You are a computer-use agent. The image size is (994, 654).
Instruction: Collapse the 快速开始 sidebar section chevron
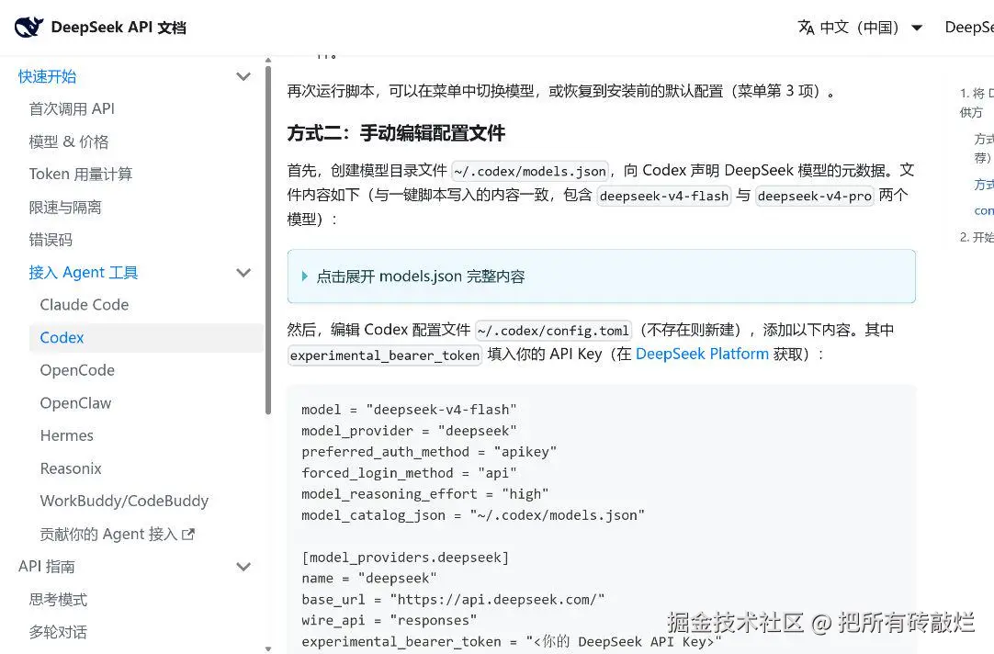coord(243,76)
